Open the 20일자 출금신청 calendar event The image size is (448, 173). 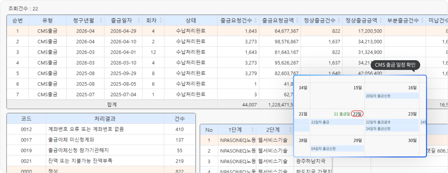(x=392, y=96)
